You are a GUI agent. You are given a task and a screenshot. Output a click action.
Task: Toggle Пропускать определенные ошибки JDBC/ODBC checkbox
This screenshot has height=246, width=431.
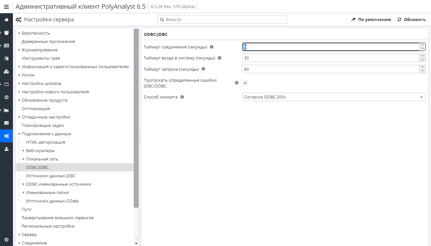[x=245, y=83]
